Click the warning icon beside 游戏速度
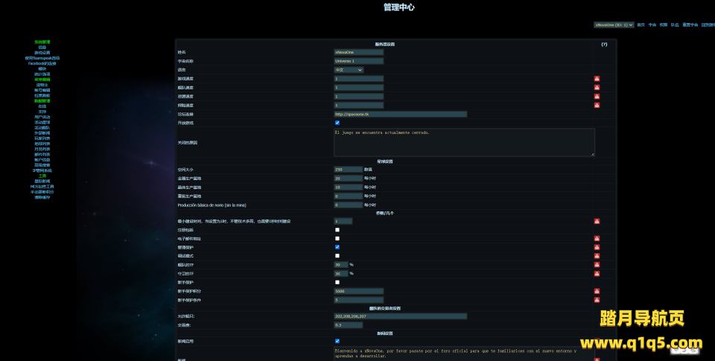The height and width of the screenshot is (361, 715). coord(597,79)
